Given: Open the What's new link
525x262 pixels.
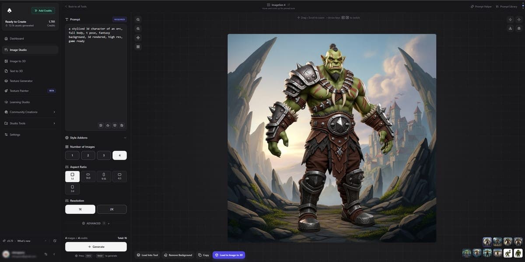Looking at the screenshot, I should click(24, 241).
